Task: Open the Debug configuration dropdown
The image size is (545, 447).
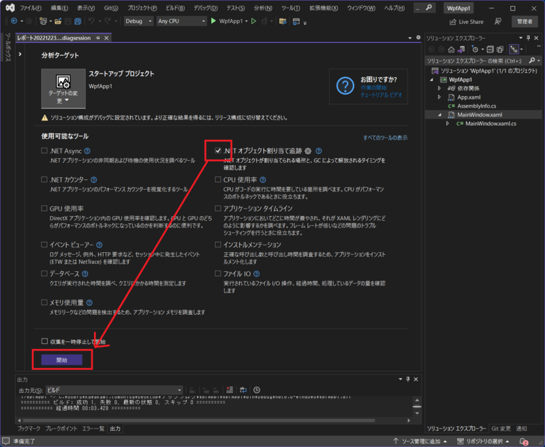Action: 139,21
